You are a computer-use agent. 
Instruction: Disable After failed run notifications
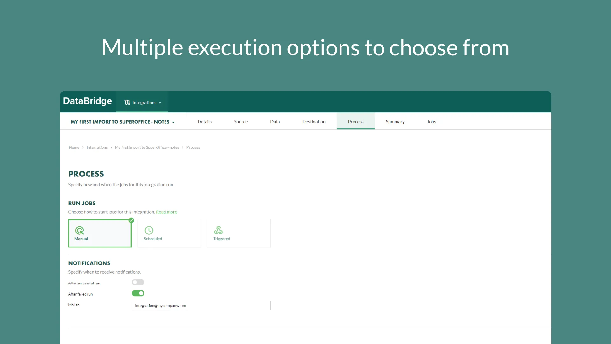tap(138, 293)
